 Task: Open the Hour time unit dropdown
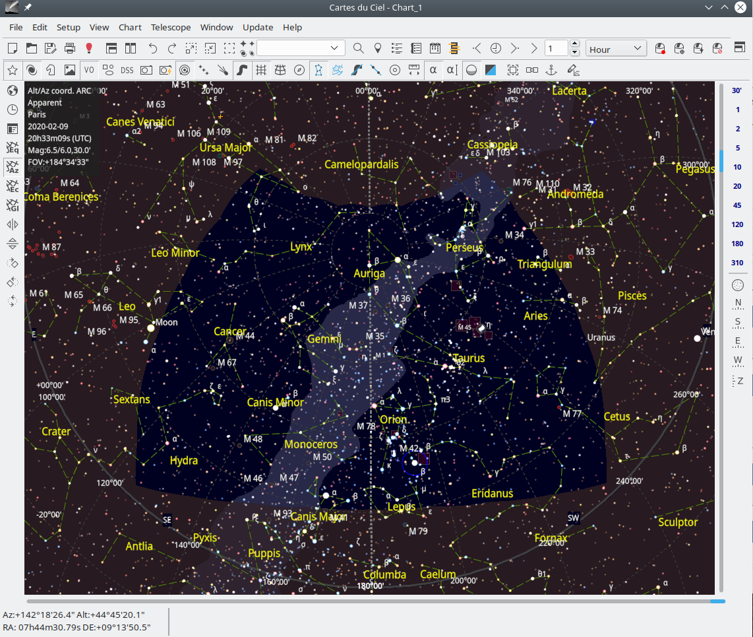click(x=616, y=49)
